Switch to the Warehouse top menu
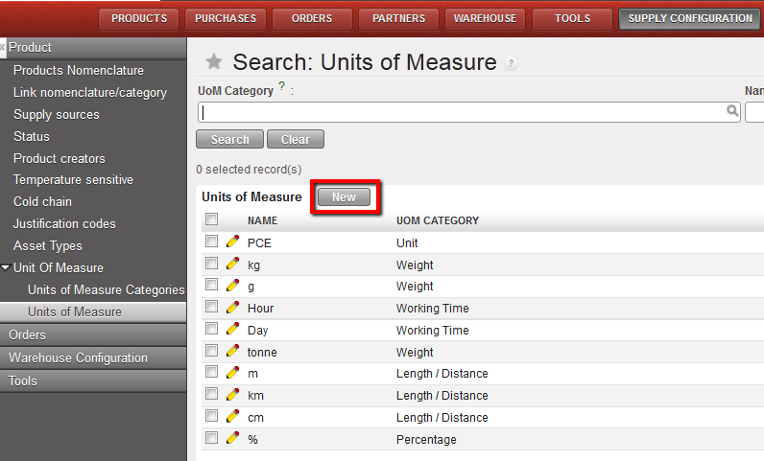 point(485,18)
